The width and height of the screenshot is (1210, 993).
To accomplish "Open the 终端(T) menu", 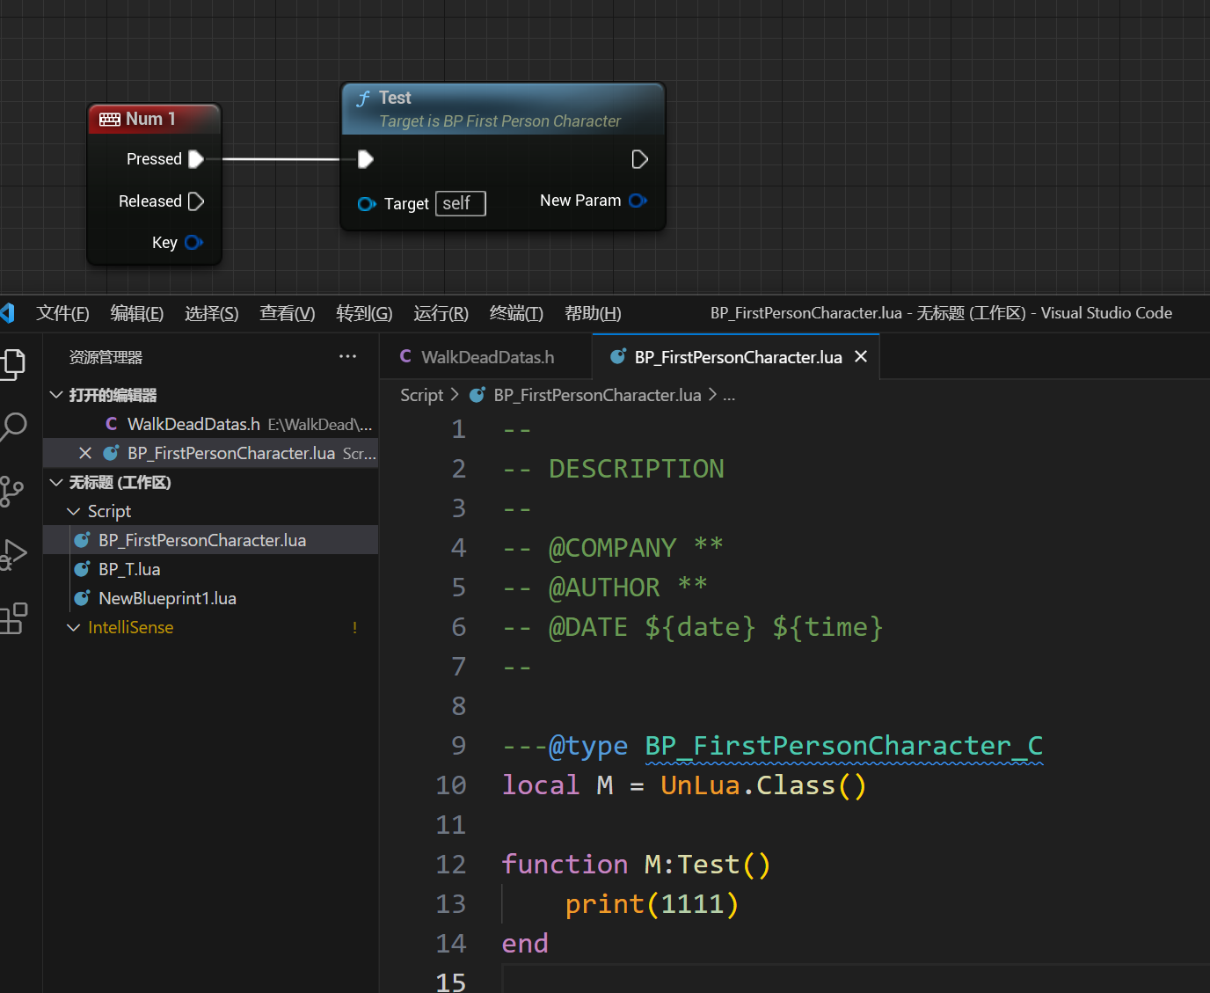I will click(x=516, y=313).
